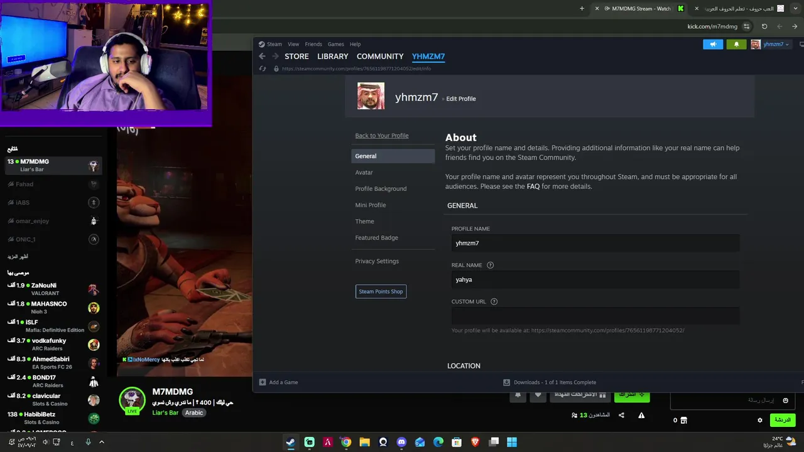Click the Steam Points Shop button
Image resolution: width=804 pixels, height=452 pixels.
tap(381, 291)
